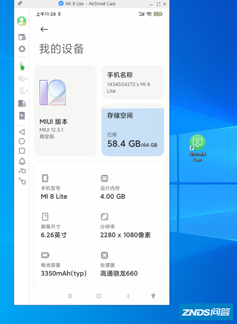Screen dimensions: 237x324
Task: Click the MI 8 Lite model value
Action: tap(54, 196)
